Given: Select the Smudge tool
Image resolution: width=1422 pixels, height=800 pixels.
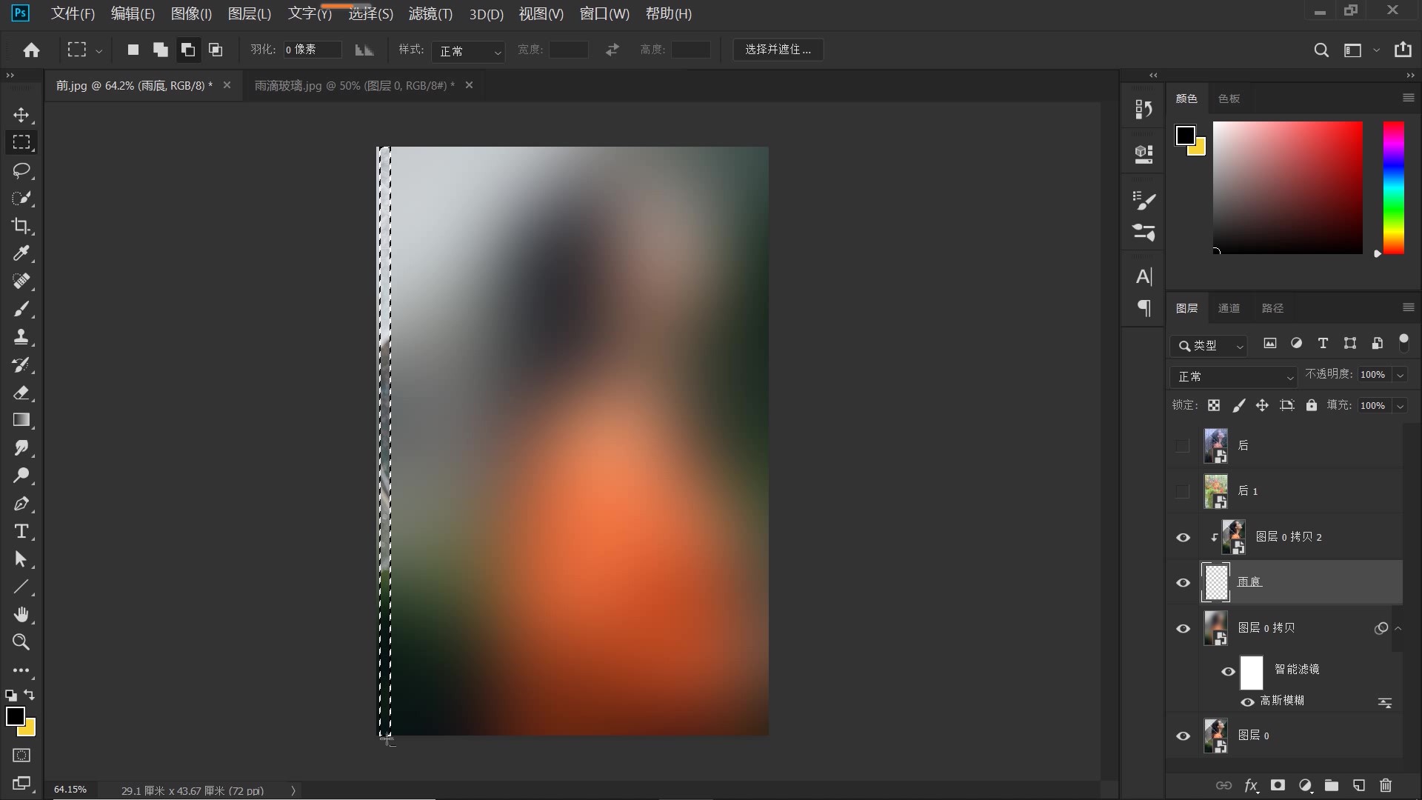Looking at the screenshot, I should (x=21, y=448).
